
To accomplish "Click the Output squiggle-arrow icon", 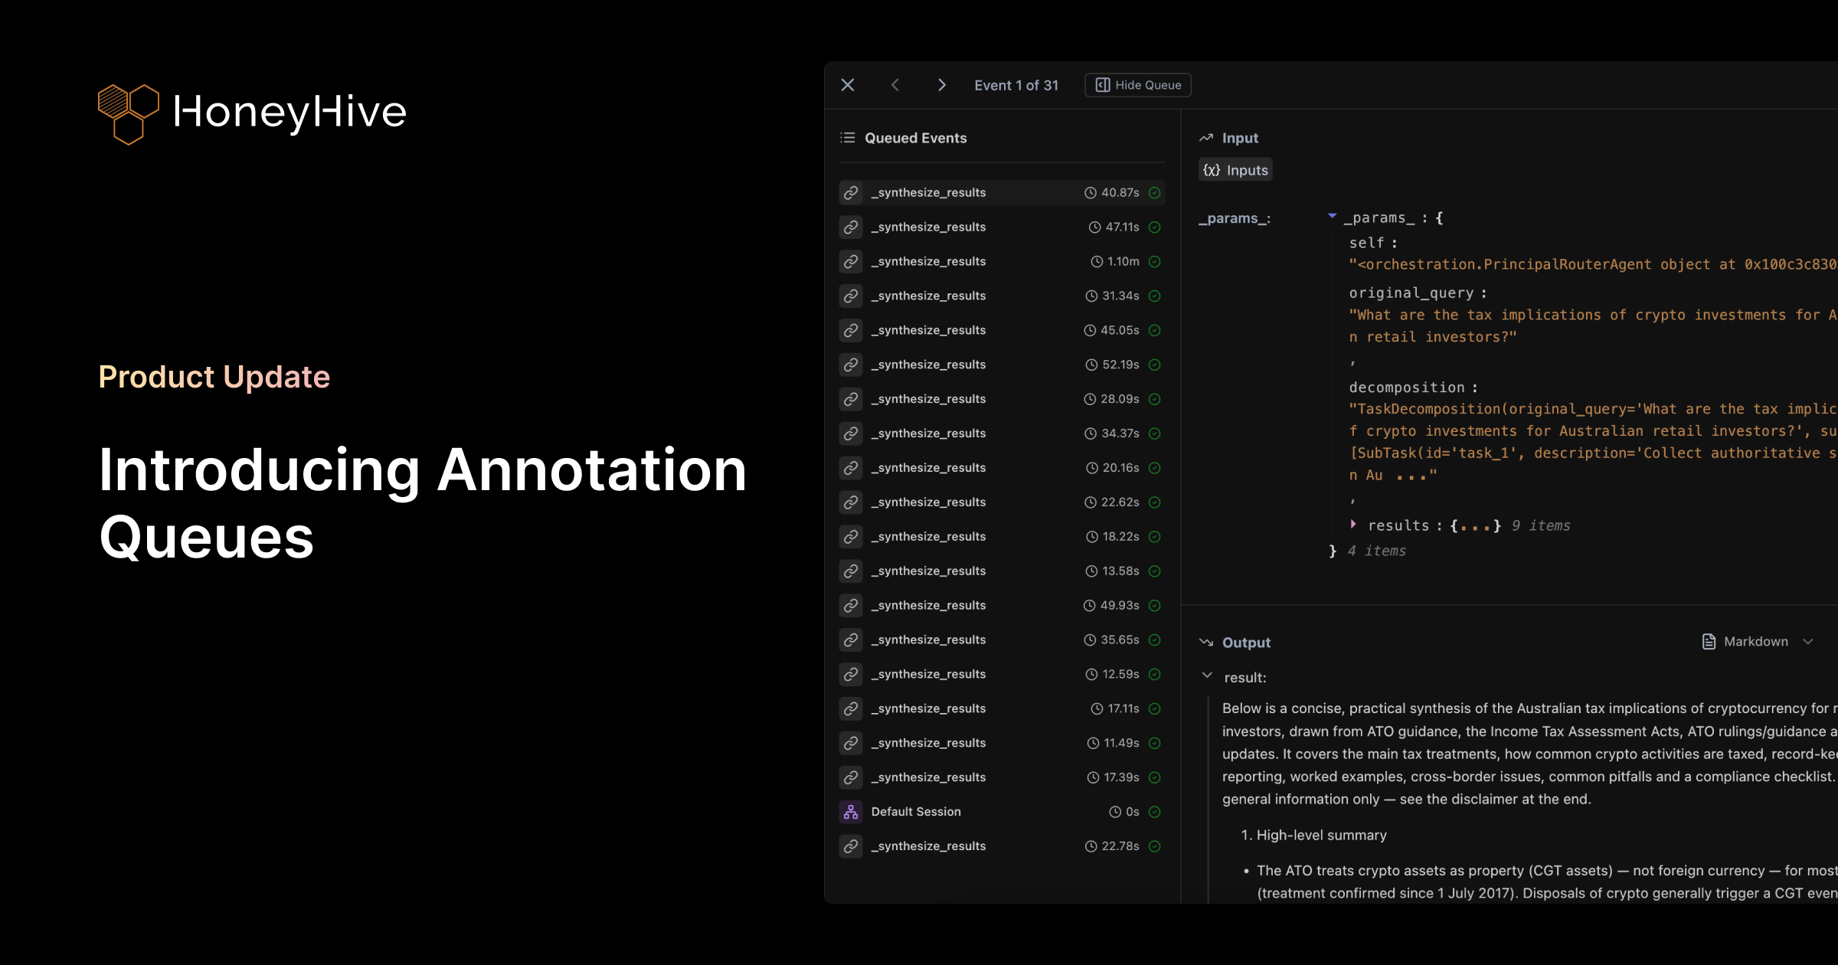I will [x=1207, y=643].
